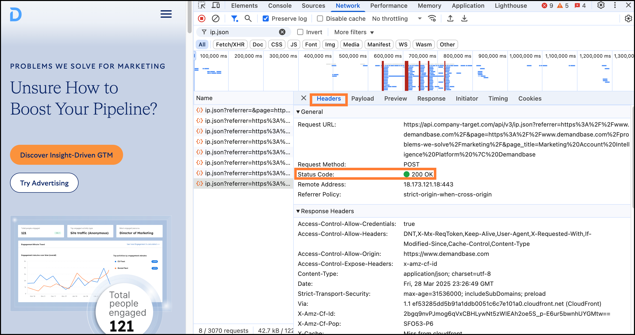Click the export HAR download icon
Image resolution: width=635 pixels, height=335 pixels.
(x=464, y=18)
